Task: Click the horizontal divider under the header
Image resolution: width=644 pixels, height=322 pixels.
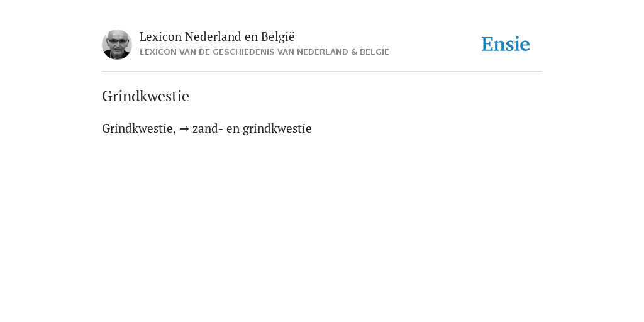Action: pos(322,72)
